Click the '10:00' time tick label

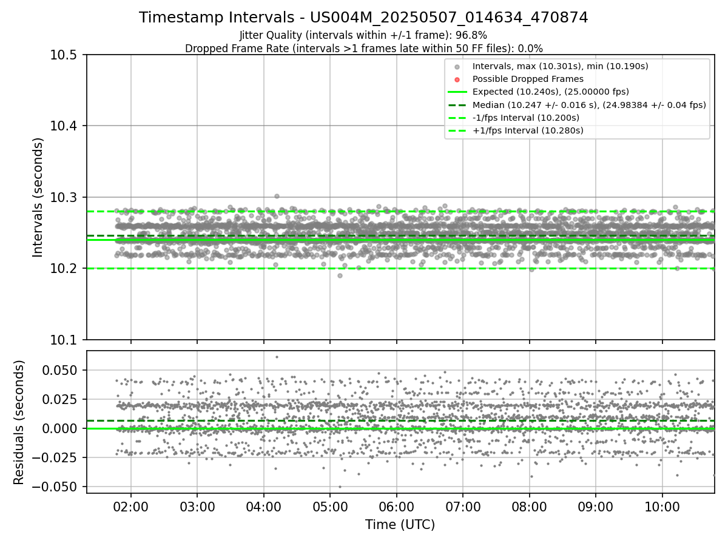pos(662,507)
